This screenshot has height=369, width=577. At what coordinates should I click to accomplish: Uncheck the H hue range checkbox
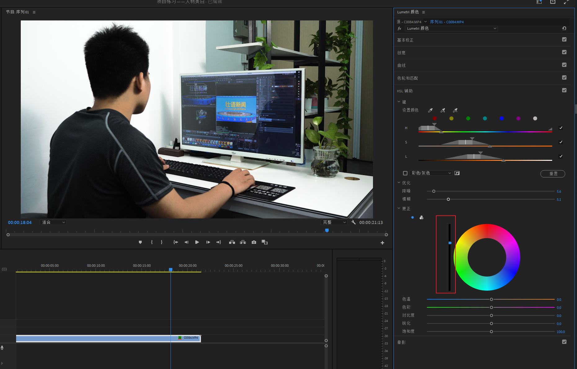tap(561, 128)
